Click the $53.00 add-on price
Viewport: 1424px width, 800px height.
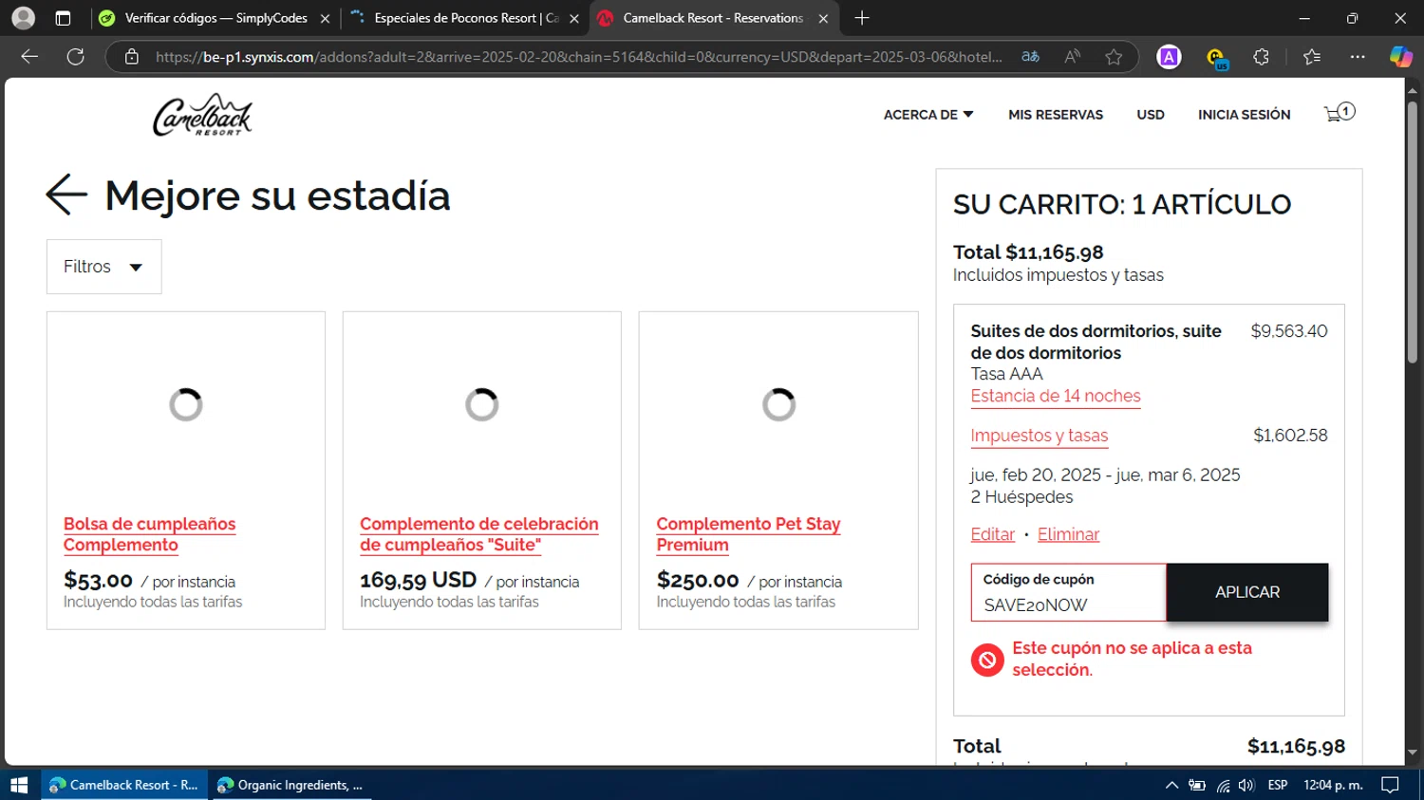(x=98, y=580)
